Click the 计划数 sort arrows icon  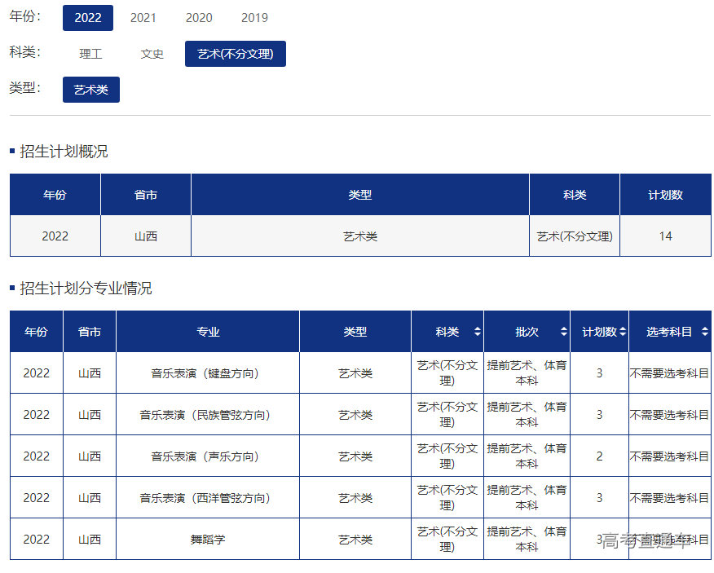(x=623, y=332)
